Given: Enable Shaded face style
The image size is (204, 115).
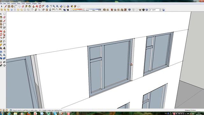Looking at the screenshot, I should click(140, 10).
